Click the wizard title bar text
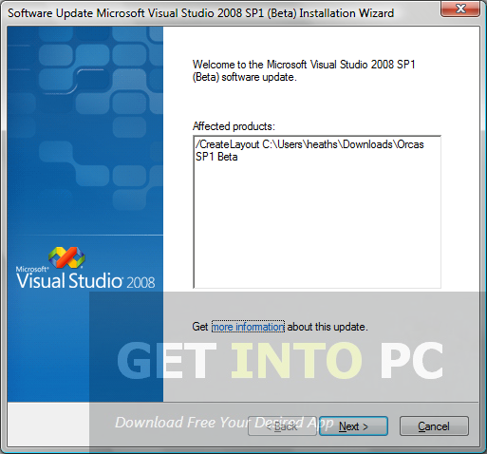The width and height of the screenshot is (487, 454). click(x=200, y=13)
